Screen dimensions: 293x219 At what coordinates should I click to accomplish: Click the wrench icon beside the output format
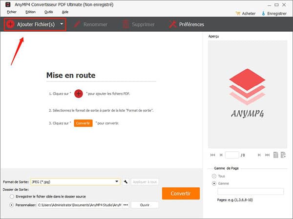point(126,182)
